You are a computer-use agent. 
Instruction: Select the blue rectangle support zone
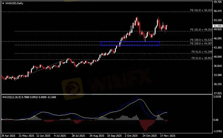(x=130, y=44)
